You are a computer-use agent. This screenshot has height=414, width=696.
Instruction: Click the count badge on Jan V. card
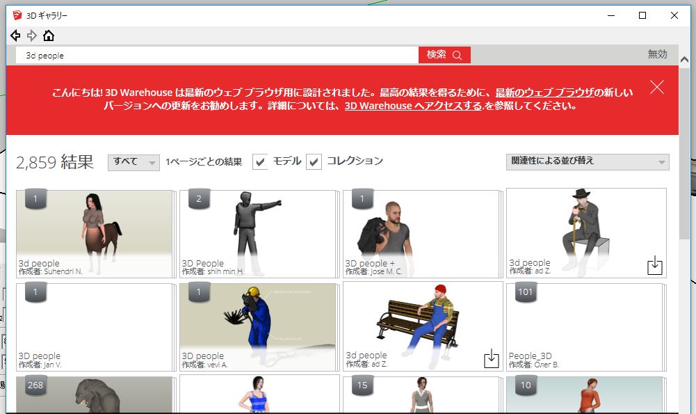click(35, 292)
